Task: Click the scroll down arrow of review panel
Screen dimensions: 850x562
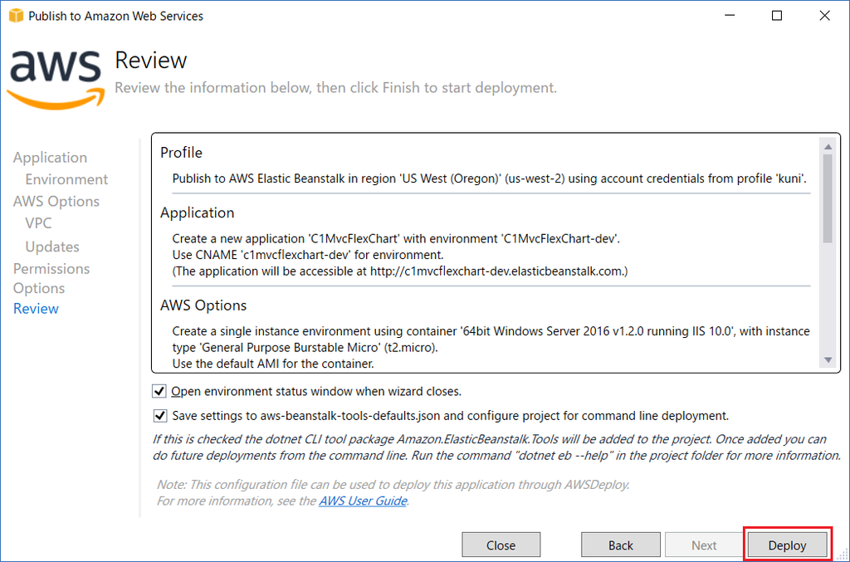Action: 828,359
